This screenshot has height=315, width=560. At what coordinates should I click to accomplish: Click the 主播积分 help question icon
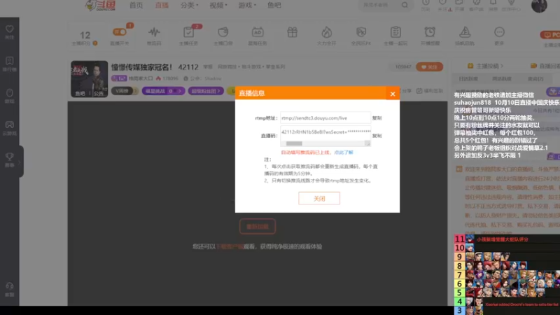[x=95, y=43]
